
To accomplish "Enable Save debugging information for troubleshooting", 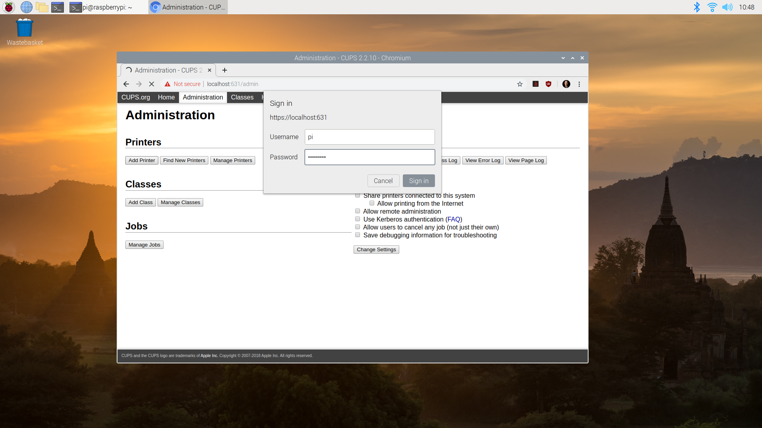I will pyautogui.click(x=358, y=235).
